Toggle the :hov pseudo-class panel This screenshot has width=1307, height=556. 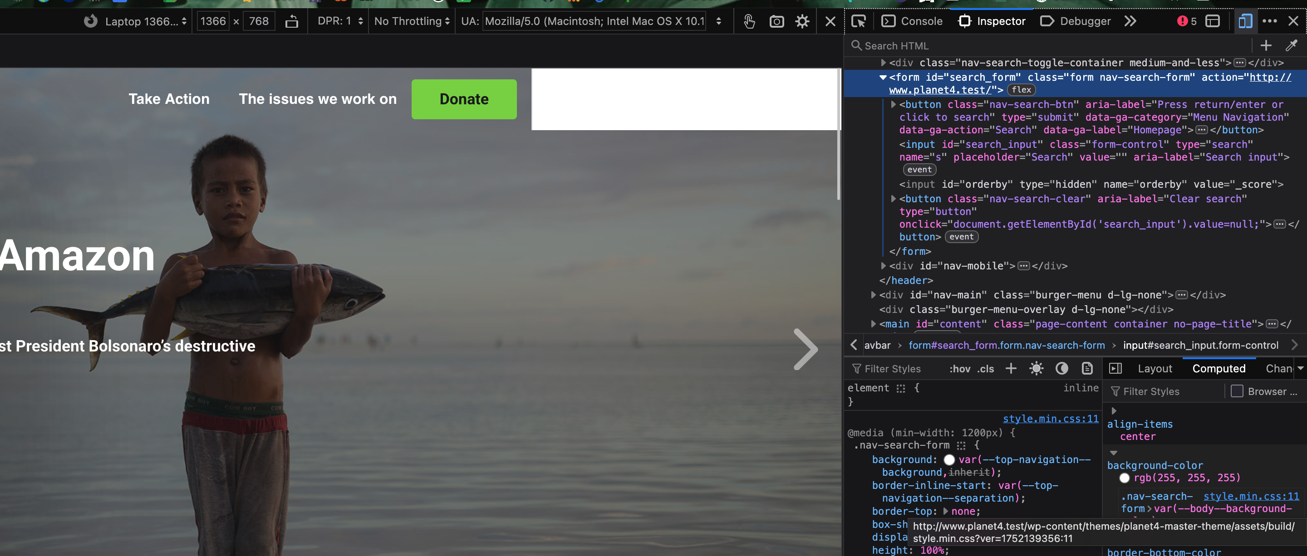coord(959,369)
